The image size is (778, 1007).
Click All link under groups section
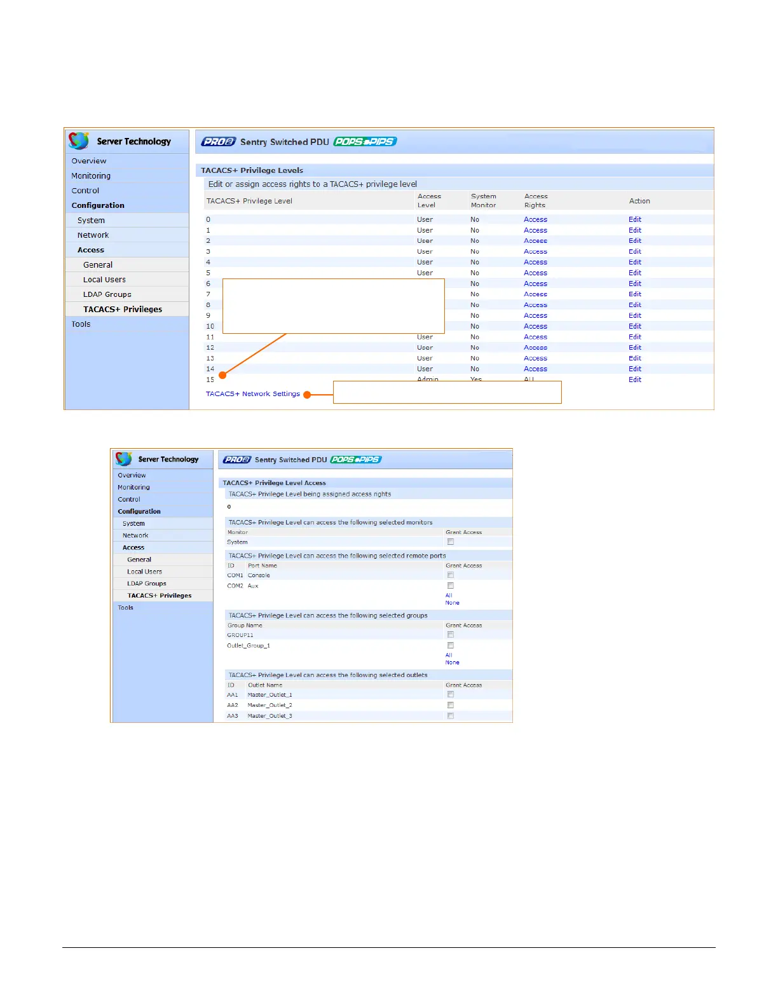(x=449, y=655)
